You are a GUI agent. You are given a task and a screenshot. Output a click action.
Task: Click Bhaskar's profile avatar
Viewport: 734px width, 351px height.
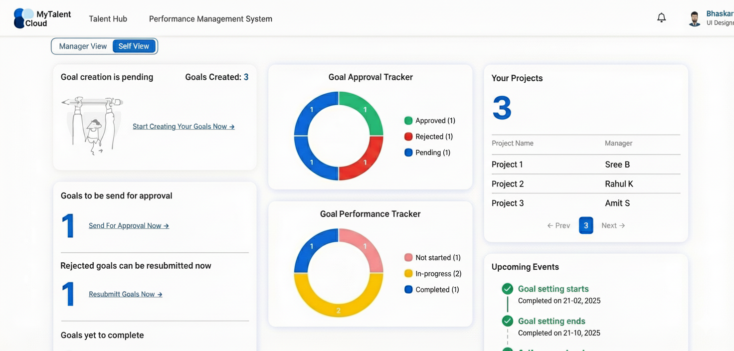click(x=694, y=19)
